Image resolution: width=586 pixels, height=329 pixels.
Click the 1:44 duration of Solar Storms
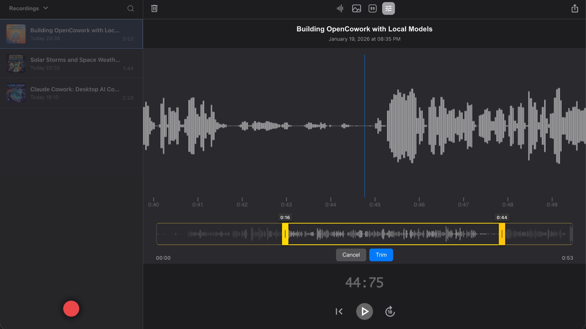(x=128, y=68)
